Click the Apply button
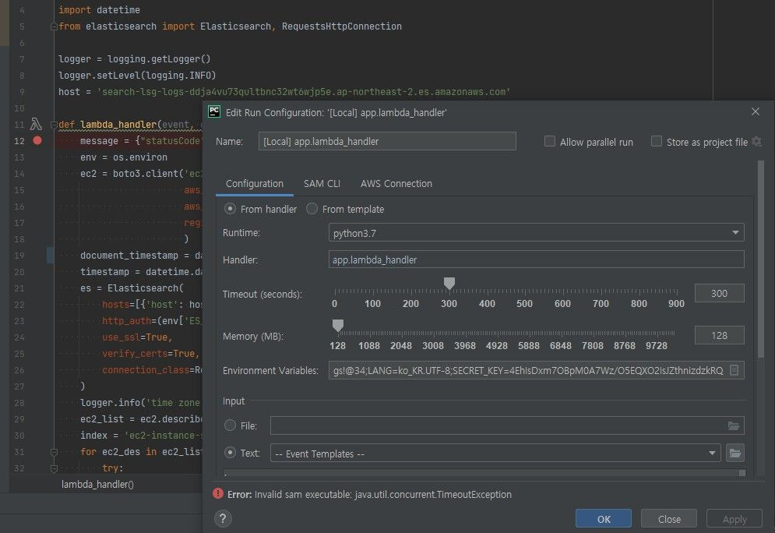The image size is (775, 533). (734, 519)
